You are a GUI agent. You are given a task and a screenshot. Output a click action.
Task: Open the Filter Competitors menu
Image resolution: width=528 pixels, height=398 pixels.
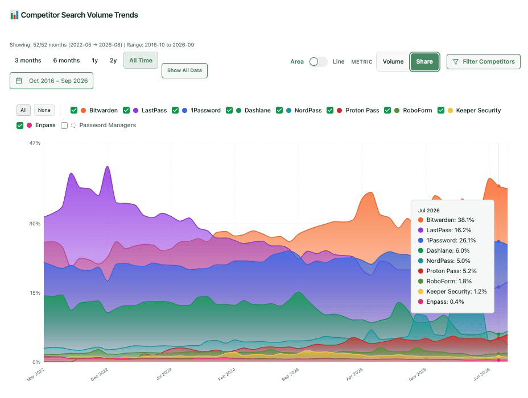pyautogui.click(x=484, y=61)
